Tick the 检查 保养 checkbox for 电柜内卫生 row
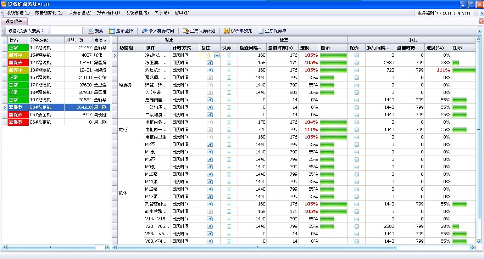The width and height of the screenshot is (484, 259). point(229,137)
